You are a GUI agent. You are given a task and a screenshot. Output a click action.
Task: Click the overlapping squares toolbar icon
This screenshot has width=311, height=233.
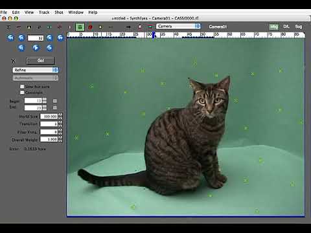coord(40,27)
